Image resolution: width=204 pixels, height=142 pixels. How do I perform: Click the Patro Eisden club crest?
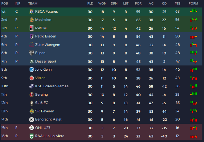(x=32, y=36)
